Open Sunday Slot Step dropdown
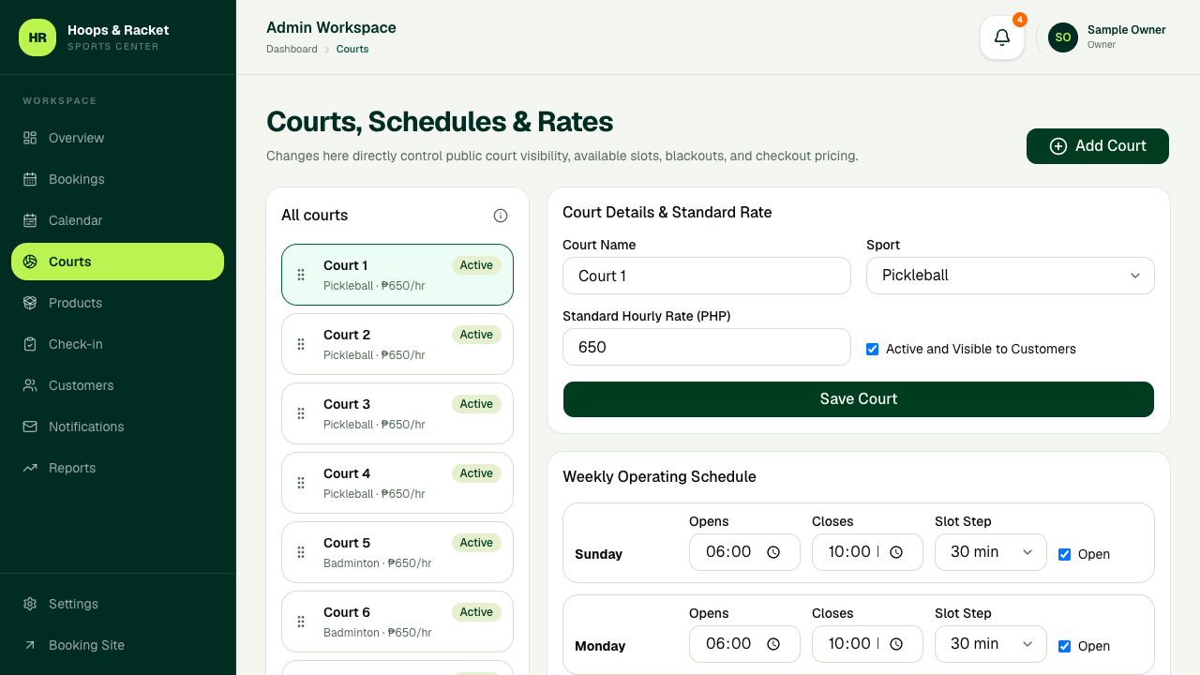Screen dimensions: 1200x675 click(x=991, y=552)
